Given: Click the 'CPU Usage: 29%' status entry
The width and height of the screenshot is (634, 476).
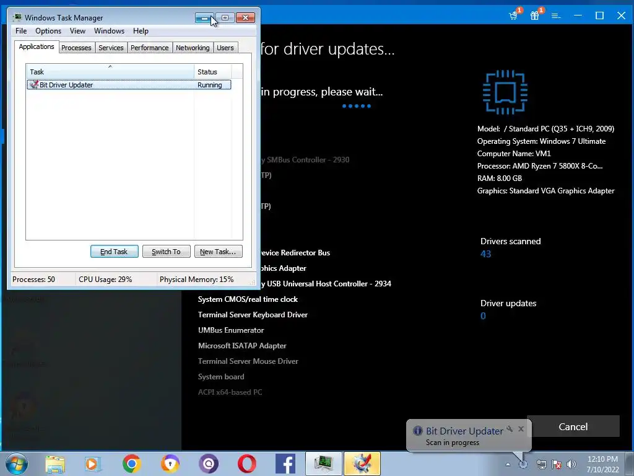Looking at the screenshot, I should (x=105, y=280).
